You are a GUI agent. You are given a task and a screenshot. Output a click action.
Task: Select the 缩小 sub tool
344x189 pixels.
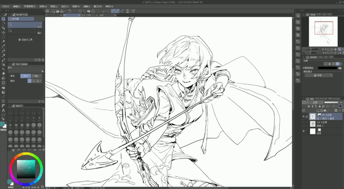coord(25,31)
